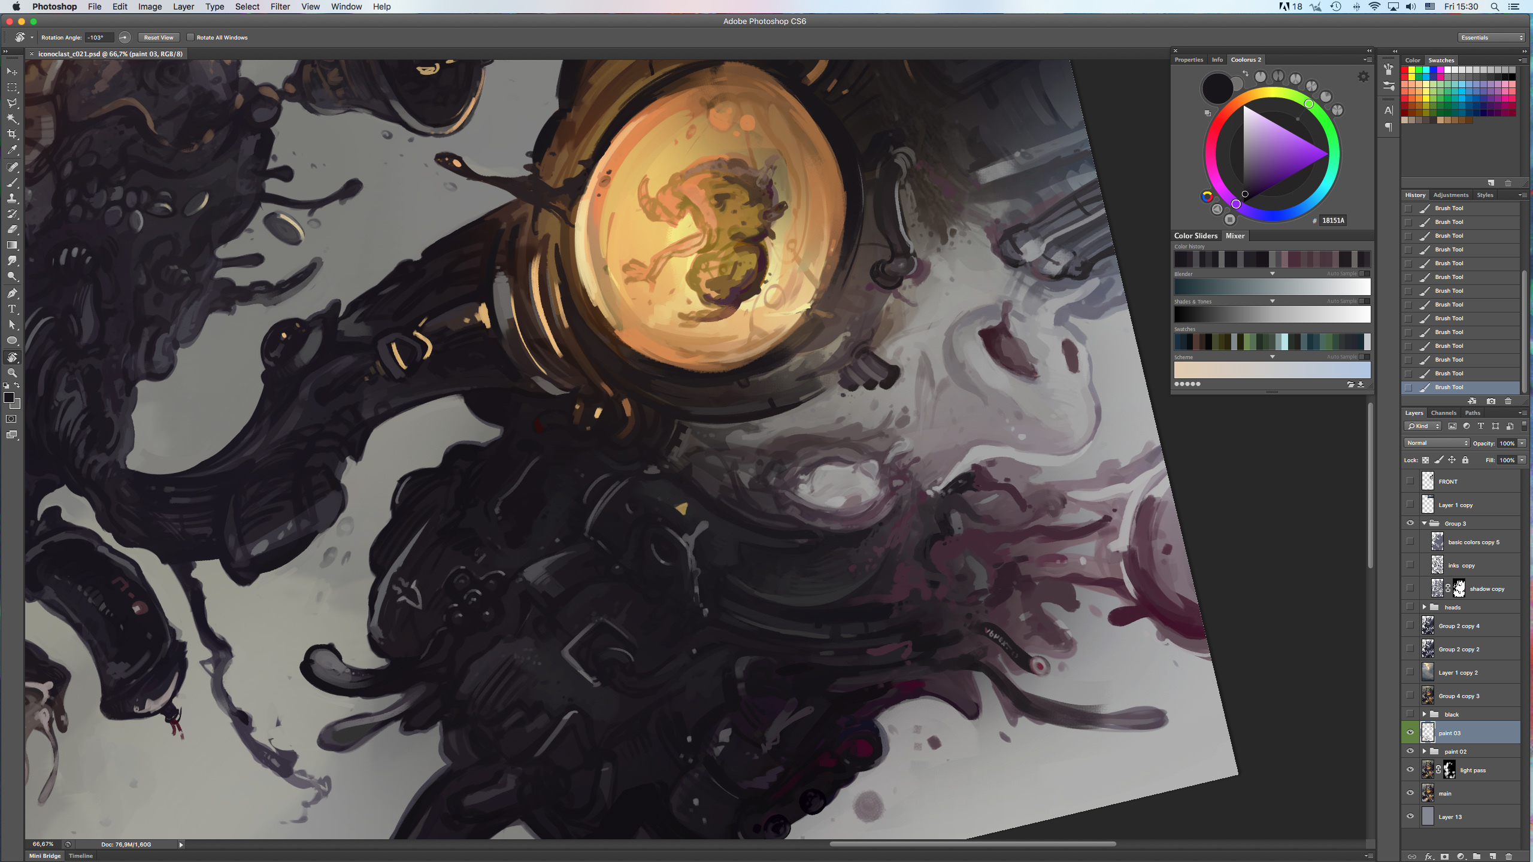Hide the light pass layer
The height and width of the screenshot is (862, 1533).
click(1410, 770)
